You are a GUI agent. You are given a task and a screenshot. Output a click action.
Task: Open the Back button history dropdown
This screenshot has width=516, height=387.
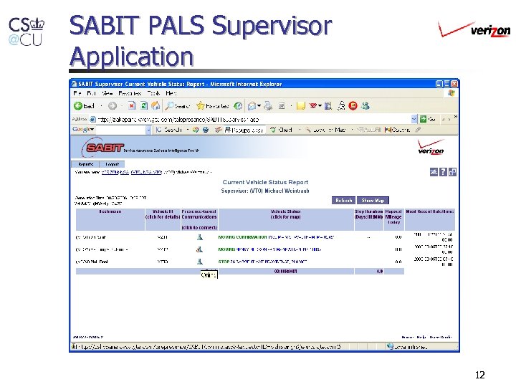pos(101,106)
